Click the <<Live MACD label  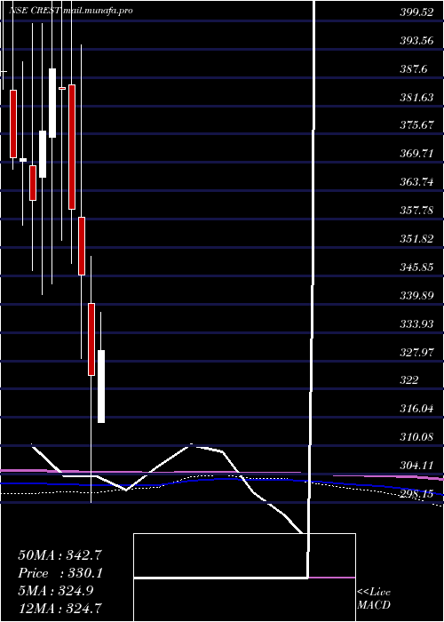pyautogui.click(x=374, y=599)
